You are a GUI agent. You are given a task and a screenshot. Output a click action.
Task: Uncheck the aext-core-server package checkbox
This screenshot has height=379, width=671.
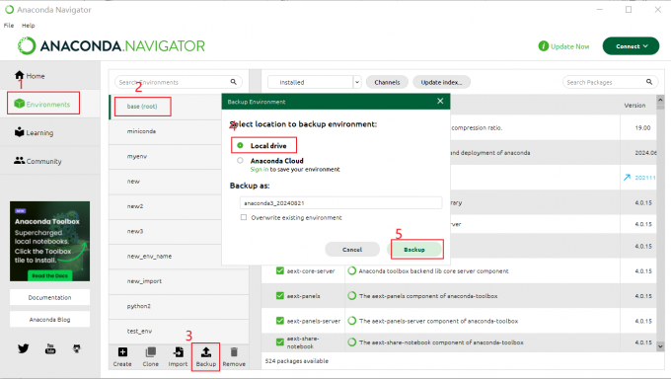(x=280, y=270)
